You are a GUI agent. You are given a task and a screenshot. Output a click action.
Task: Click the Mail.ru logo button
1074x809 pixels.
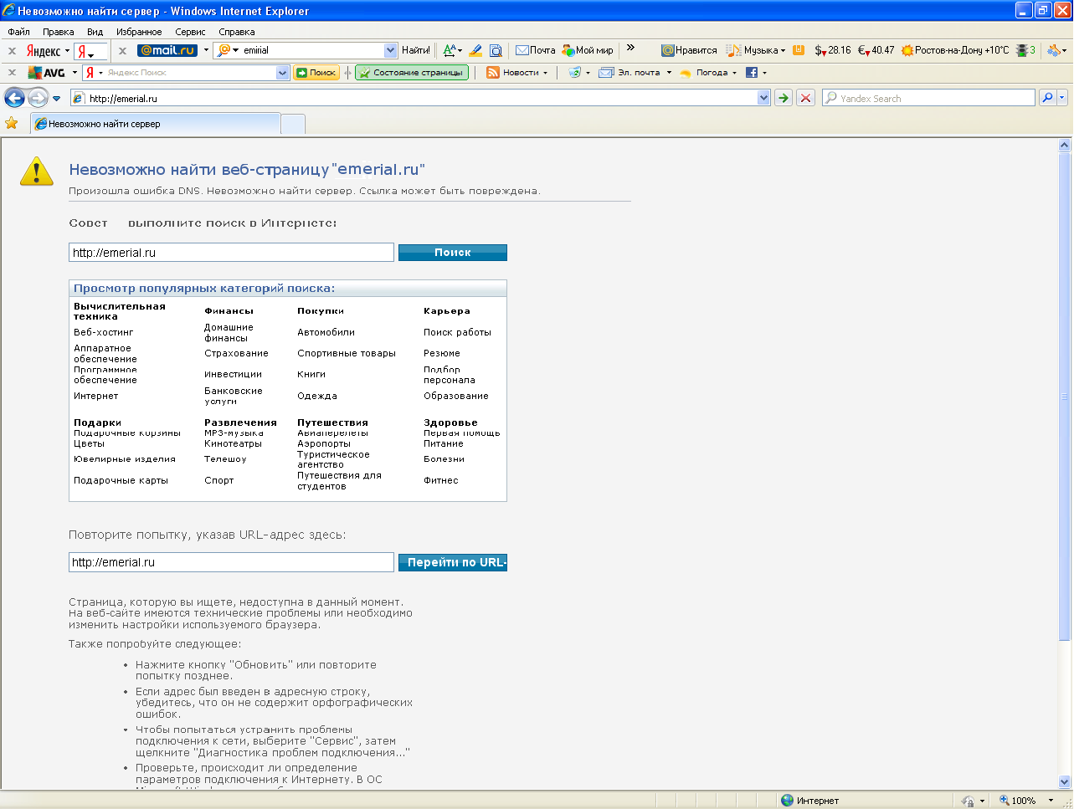tap(167, 50)
